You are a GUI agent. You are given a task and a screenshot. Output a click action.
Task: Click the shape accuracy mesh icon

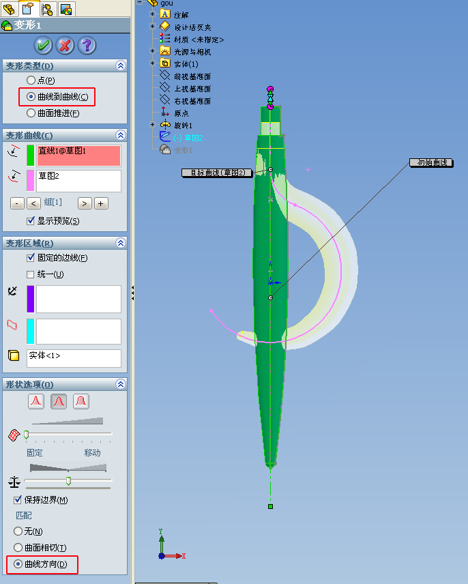coord(14,435)
